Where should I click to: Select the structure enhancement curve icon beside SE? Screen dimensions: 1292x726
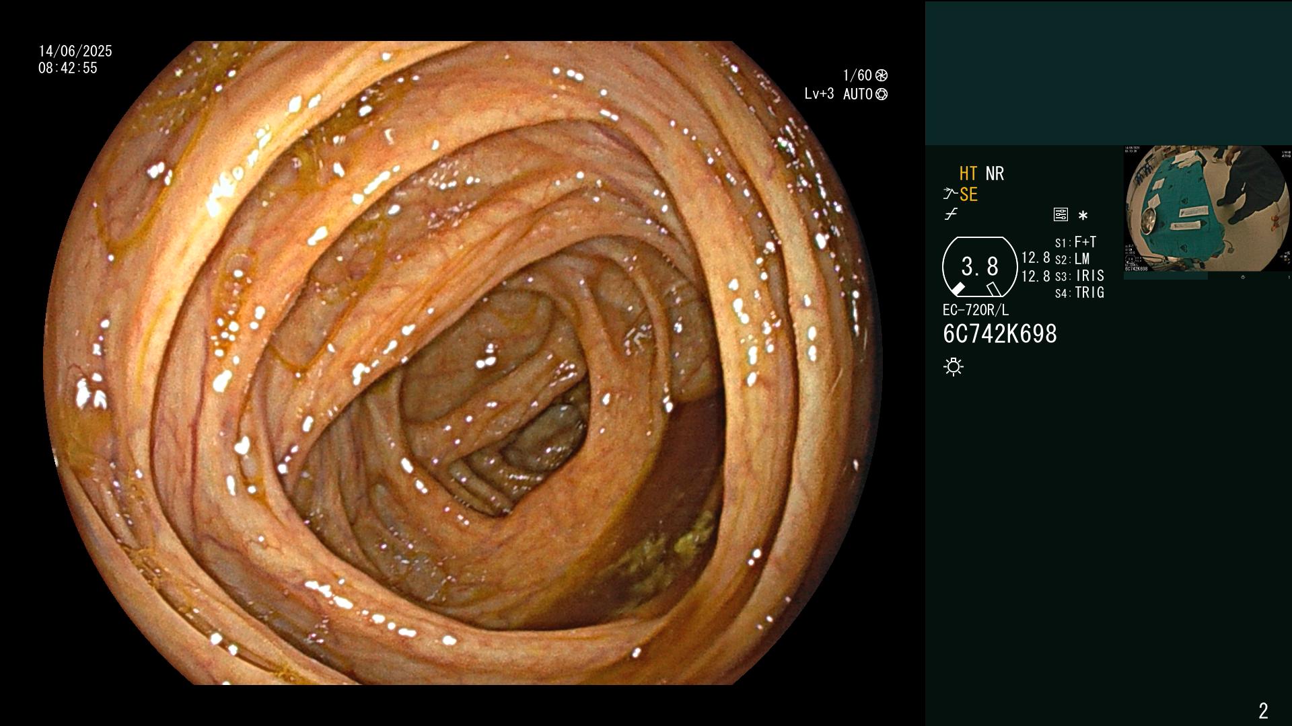pos(950,194)
